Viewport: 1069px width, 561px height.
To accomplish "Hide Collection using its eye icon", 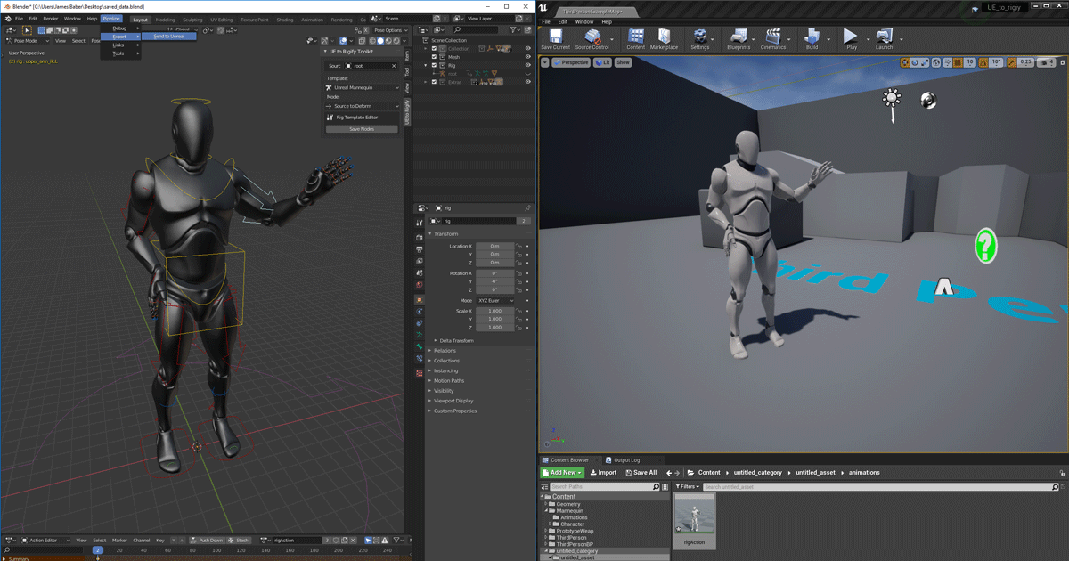I will (528, 48).
